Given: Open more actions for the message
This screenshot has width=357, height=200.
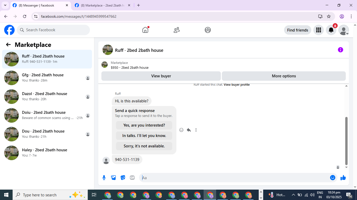Looking at the screenshot, I should [x=196, y=130].
